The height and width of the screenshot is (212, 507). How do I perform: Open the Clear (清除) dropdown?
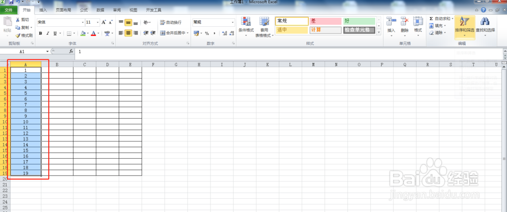(438, 32)
